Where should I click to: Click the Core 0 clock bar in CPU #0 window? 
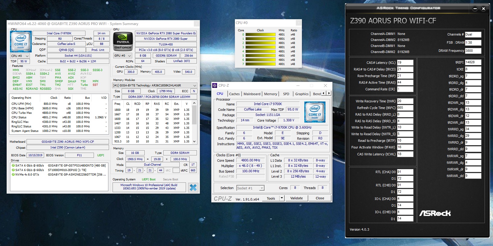coord(261,35)
